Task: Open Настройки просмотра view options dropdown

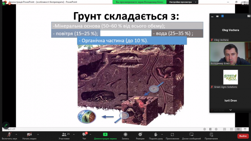Action: (182, 2)
